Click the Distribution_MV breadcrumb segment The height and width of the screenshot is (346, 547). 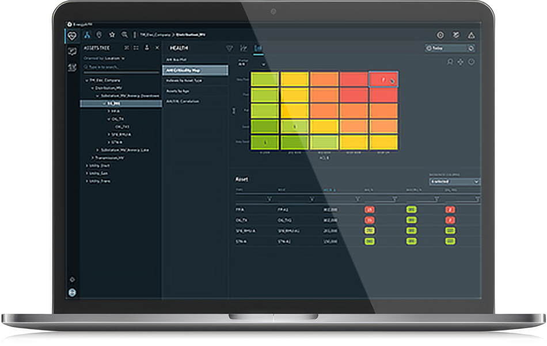point(191,35)
